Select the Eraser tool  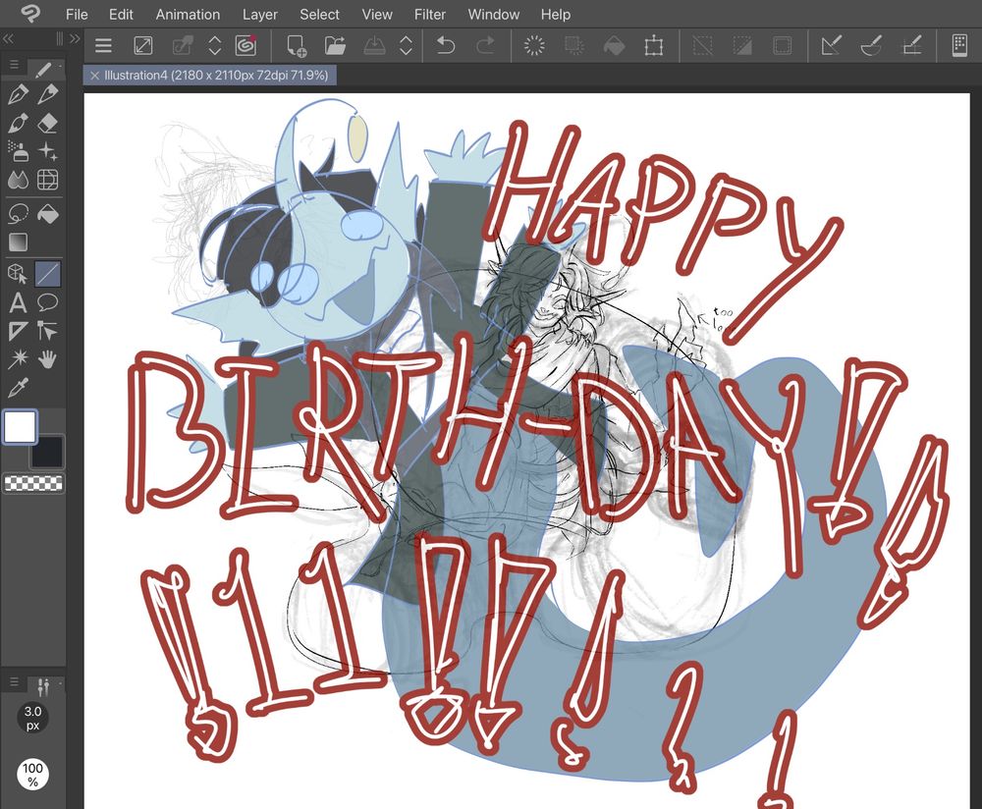click(x=47, y=124)
